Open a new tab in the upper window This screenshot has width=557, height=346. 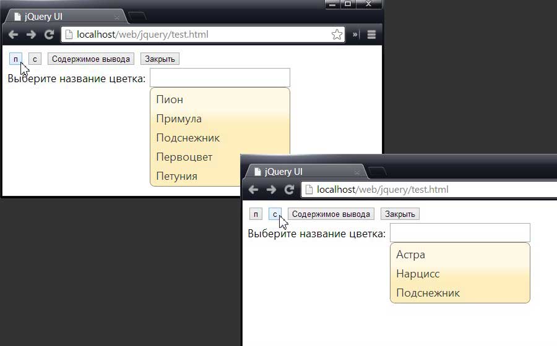[137, 16]
